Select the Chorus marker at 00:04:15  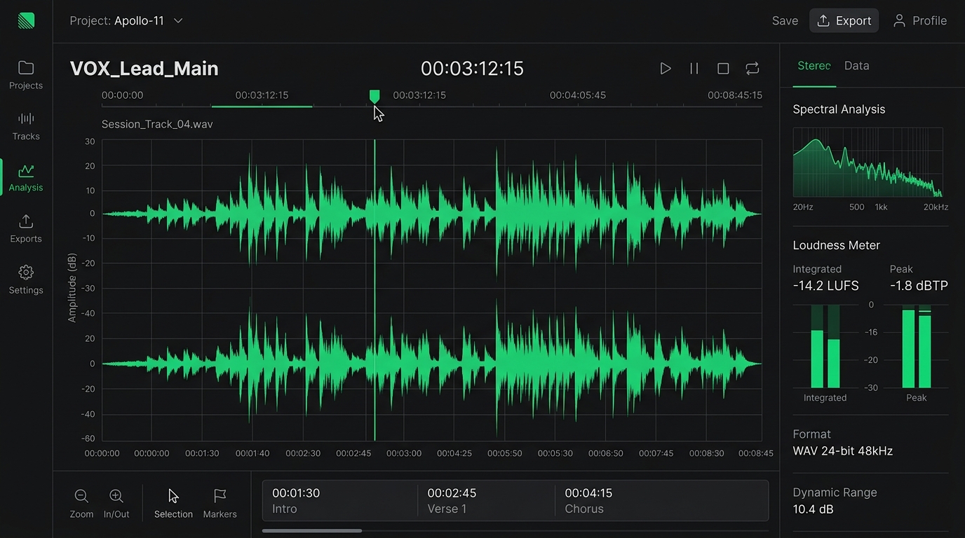coord(661,500)
